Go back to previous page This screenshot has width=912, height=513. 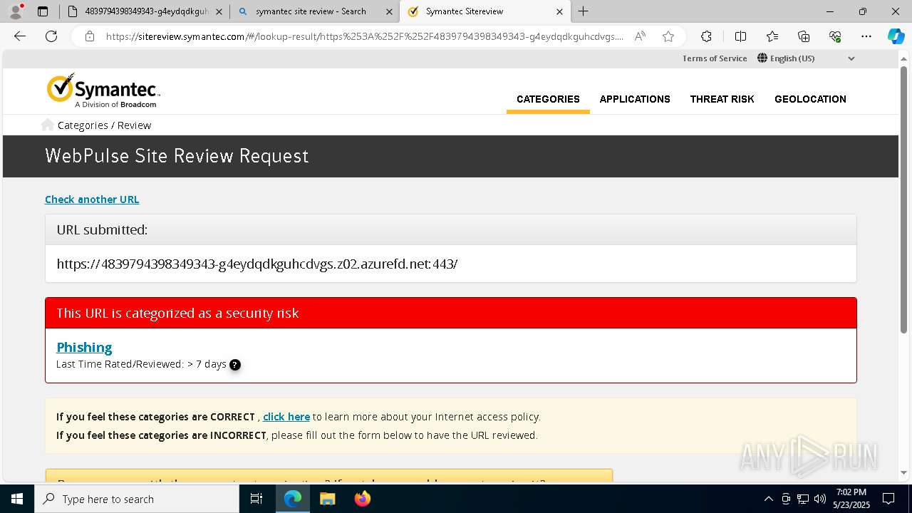coord(20,36)
